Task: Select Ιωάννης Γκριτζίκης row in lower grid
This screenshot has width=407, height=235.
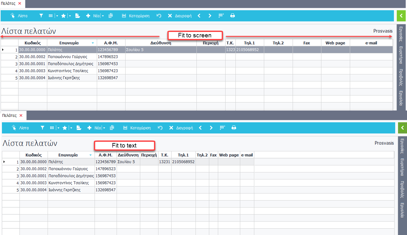Action: 64,190
